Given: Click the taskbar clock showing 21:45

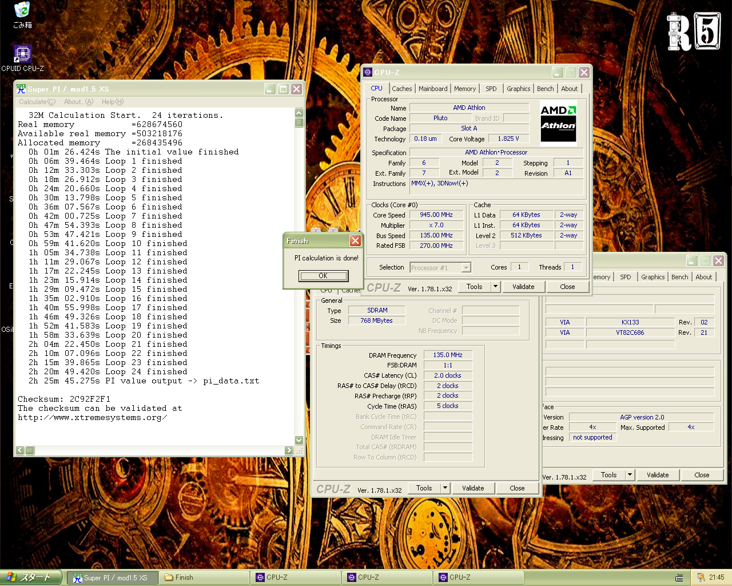Looking at the screenshot, I should tap(717, 577).
